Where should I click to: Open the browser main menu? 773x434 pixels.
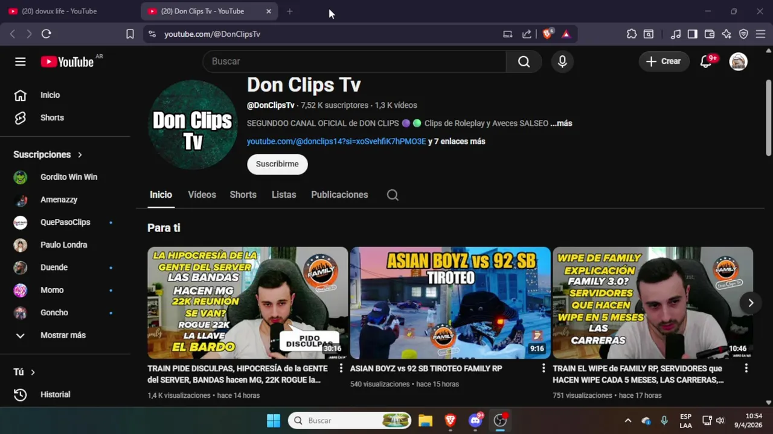760,34
